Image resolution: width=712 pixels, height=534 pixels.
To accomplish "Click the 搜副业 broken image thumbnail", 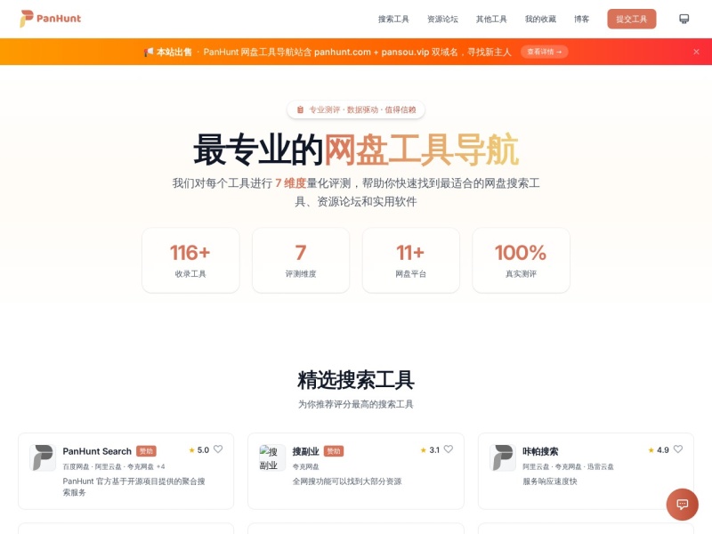I will pyautogui.click(x=272, y=457).
